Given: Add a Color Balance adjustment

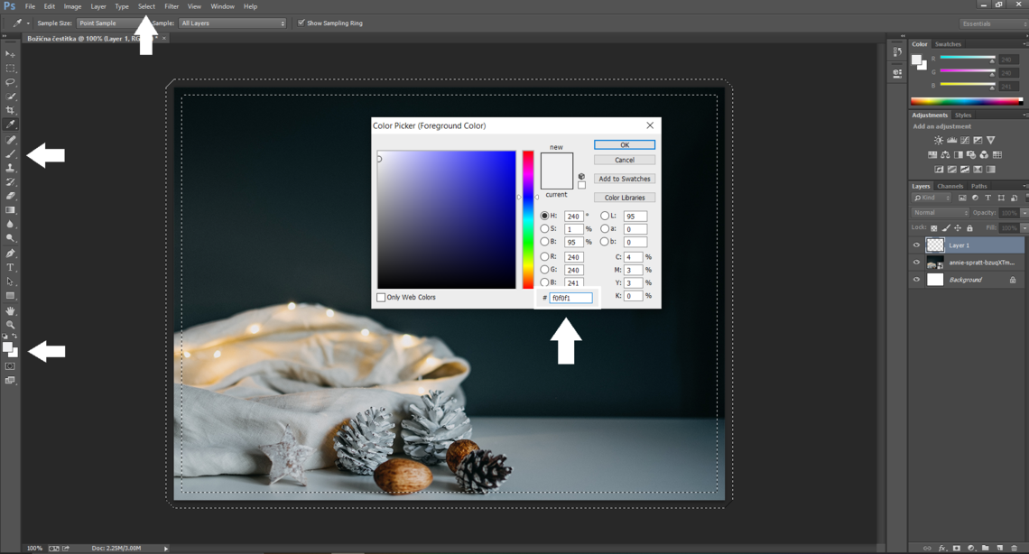Looking at the screenshot, I should pyautogui.click(x=945, y=154).
